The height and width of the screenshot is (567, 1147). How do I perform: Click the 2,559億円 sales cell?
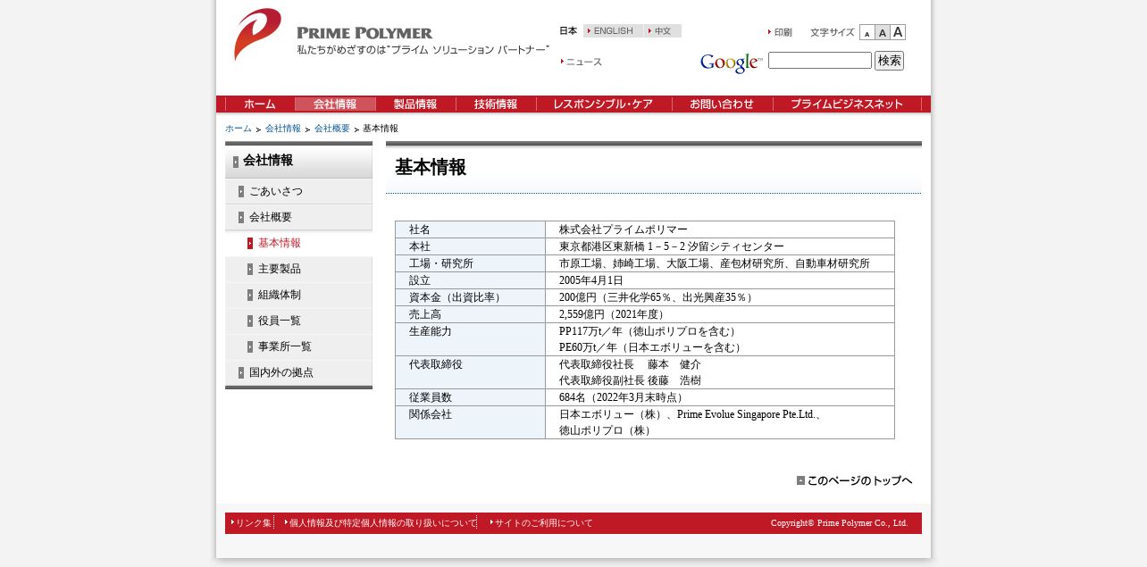point(720,314)
